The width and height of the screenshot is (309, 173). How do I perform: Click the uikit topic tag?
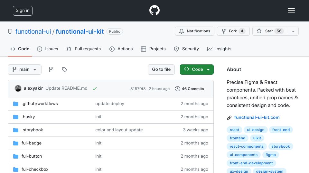click(257, 138)
